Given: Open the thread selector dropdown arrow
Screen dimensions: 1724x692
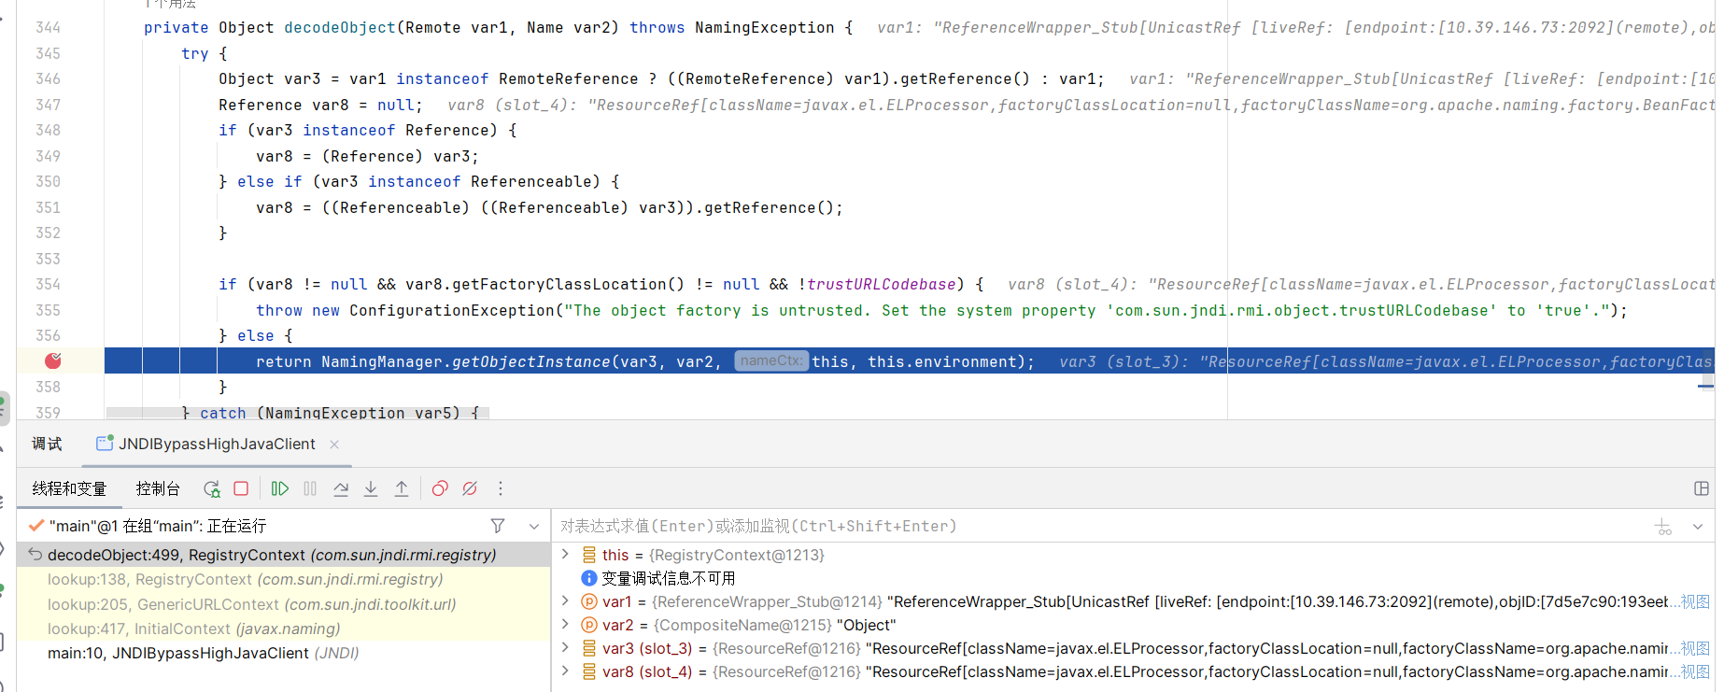Looking at the screenshot, I should click(534, 527).
